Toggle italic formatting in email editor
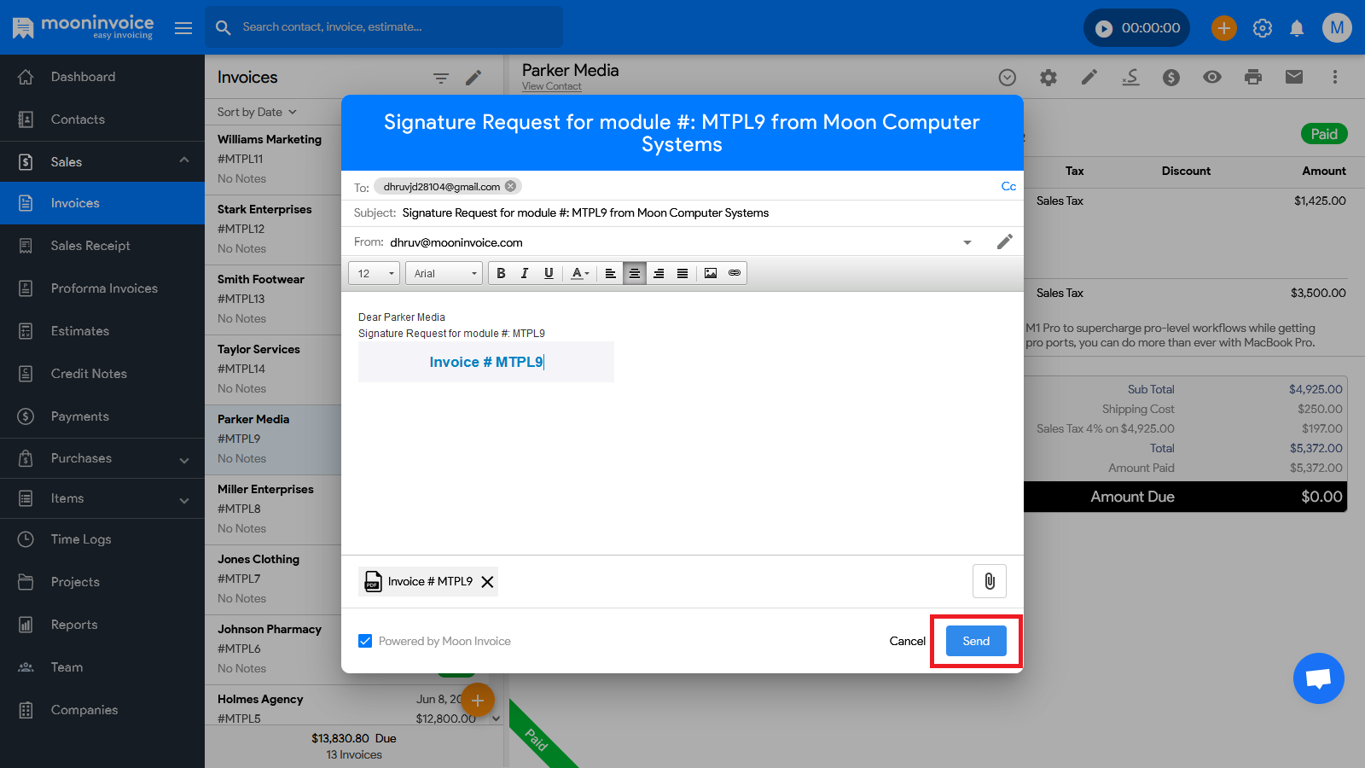 pos(525,273)
